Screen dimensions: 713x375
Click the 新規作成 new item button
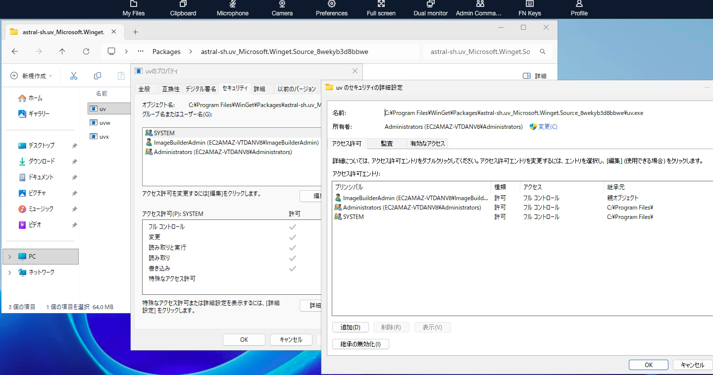click(31, 76)
